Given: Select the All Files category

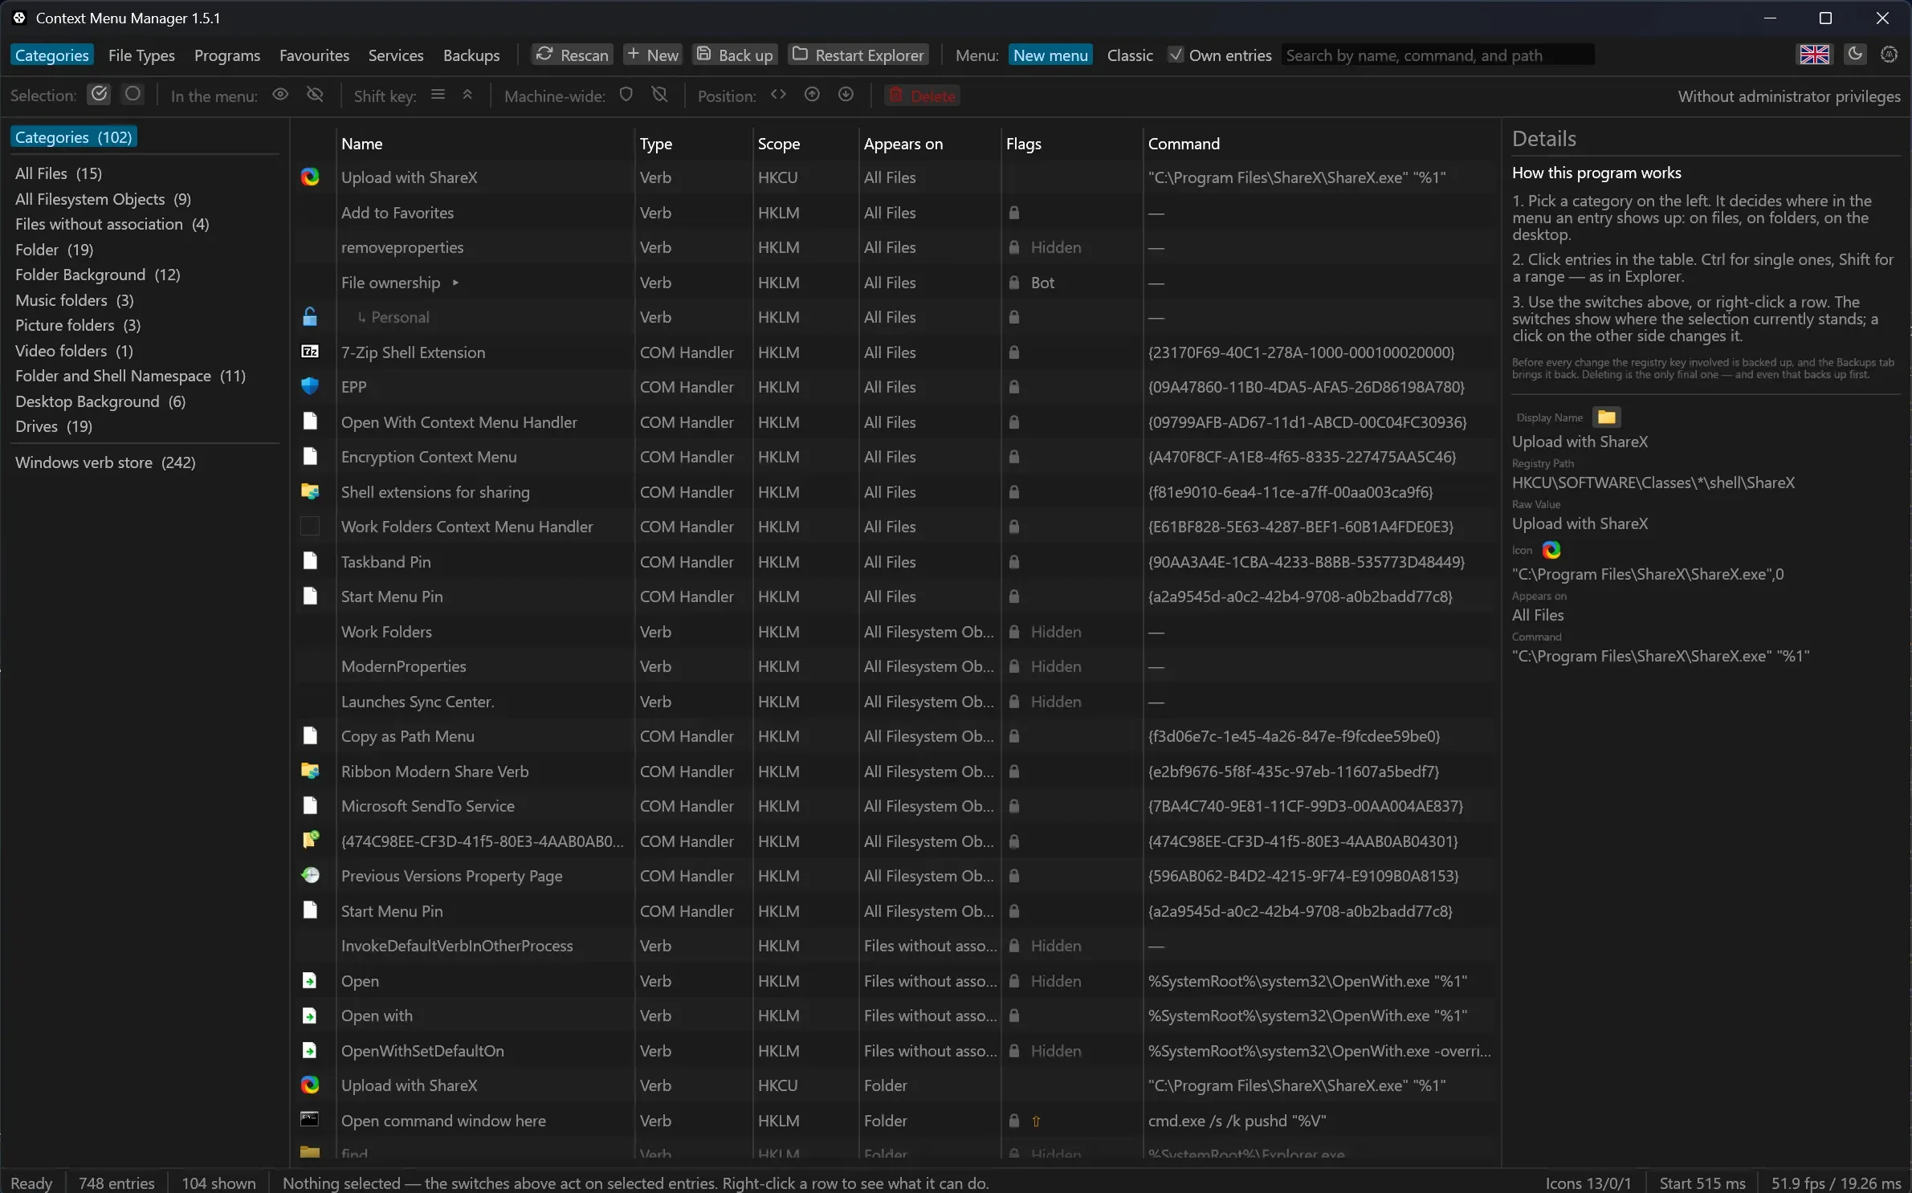Looking at the screenshot, I should (59, 173).
